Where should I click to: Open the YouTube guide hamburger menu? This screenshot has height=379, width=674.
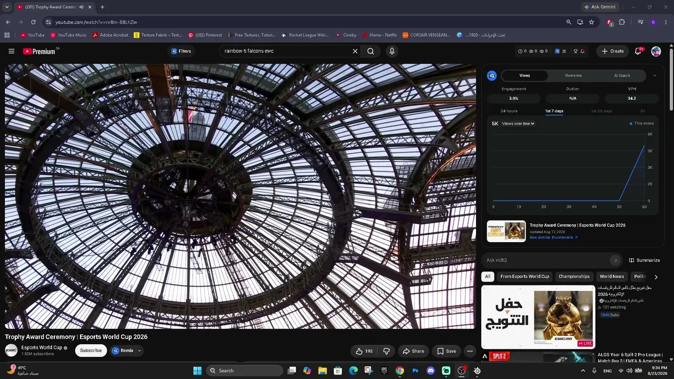tap(12, 51)
